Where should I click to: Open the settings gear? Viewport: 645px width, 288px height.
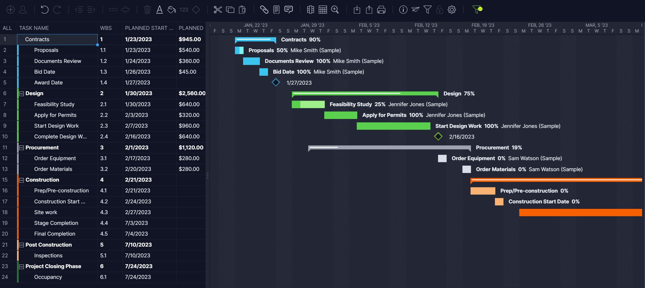452,10
